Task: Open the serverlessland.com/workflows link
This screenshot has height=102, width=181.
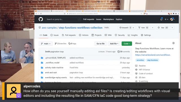Action: click(x=153, y=55)
